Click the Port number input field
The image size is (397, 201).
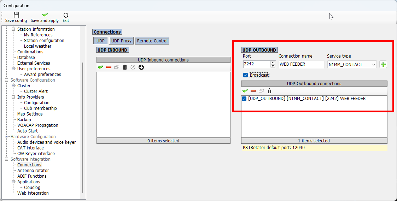tap(257, 64)
